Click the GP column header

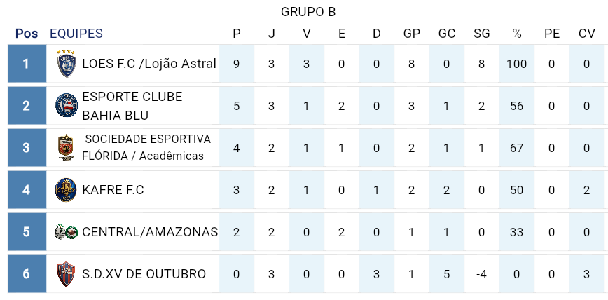point(412,34)
